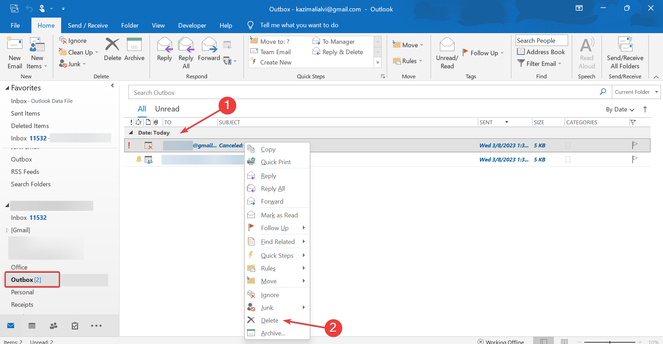Expand the By Date sort dropdown
The height and width of the screenshot is (344, 663).
pos(620,109)
